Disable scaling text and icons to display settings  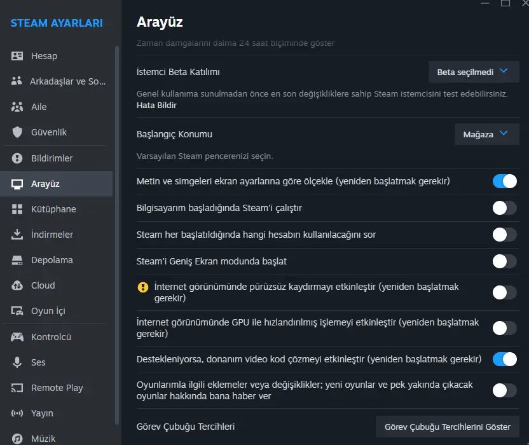tap(504, 181)
